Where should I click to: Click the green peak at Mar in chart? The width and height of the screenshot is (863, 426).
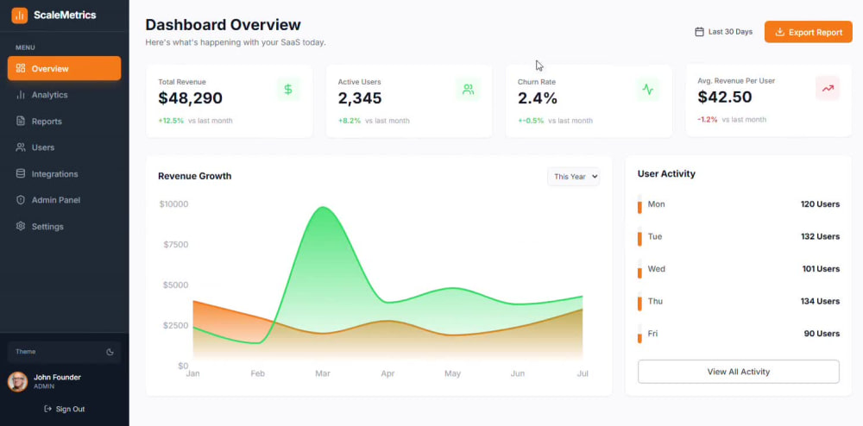tap(323, 208)
